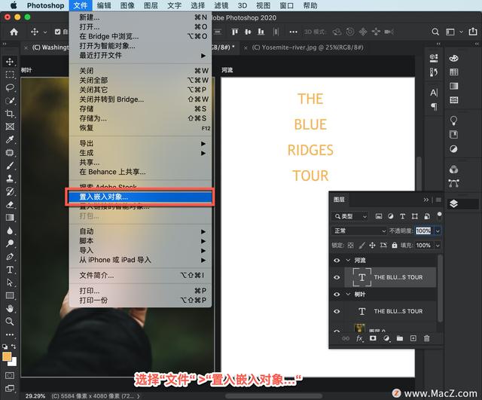Select the Brush tool
482x400 pixels.
(10, 166)
